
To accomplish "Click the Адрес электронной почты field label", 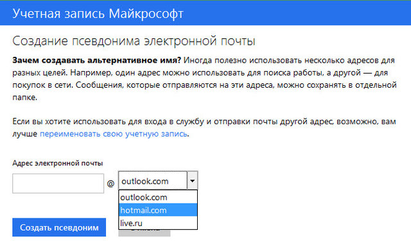I will click(57, 163).
